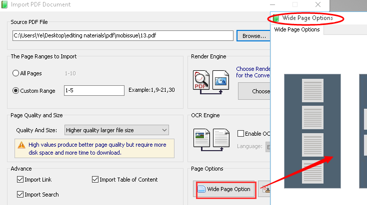367x205 pixels.
Task: Click the PDF magnifier render engine icon
Action: [201, 80]
